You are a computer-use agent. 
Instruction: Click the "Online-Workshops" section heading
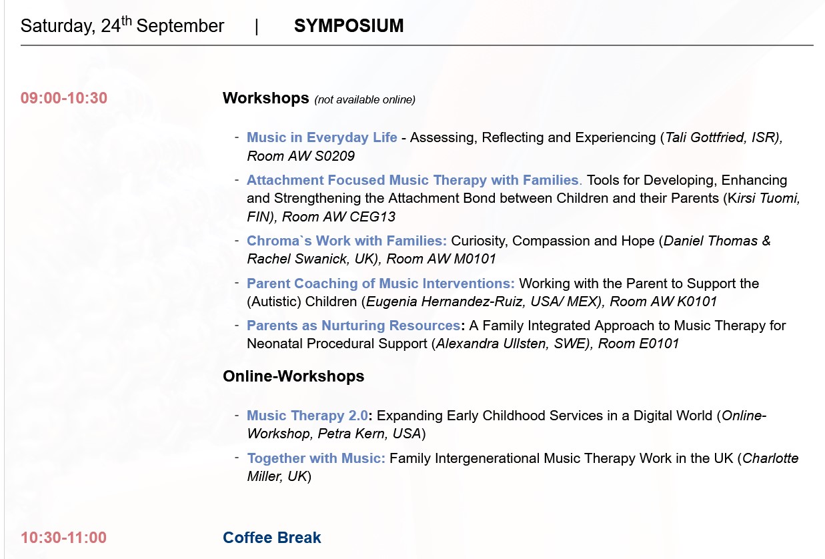click(x=293, y=376)
